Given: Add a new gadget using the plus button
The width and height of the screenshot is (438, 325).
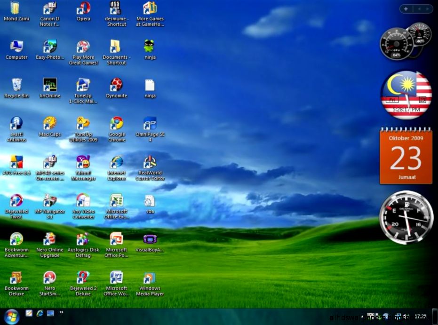Looking at the screenshot, I should [x=405, y=8].
